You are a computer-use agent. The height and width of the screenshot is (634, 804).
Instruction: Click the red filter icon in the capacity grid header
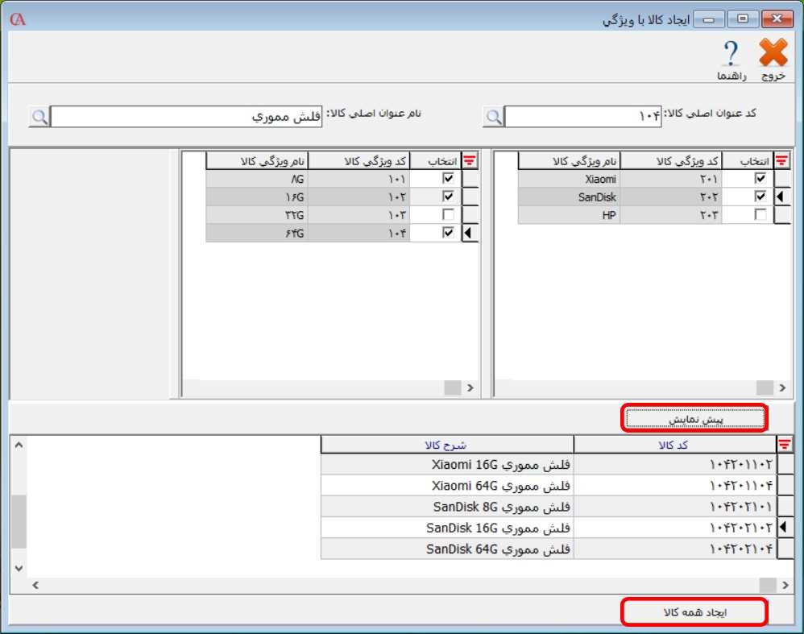[x=470, y=161]
